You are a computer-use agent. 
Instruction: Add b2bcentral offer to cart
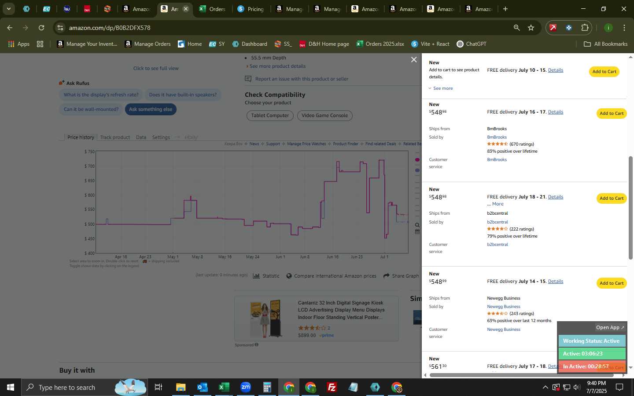pyautogui.click(x=612, y=198)
